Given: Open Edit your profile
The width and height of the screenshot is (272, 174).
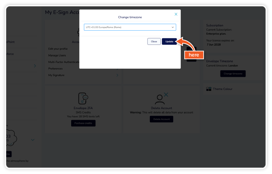Looking at the screenshot, I should point(58,49).
